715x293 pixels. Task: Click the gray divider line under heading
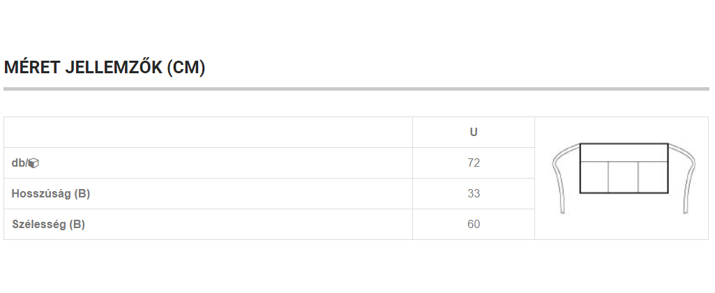pyautogui.click(x=356, y=89)
